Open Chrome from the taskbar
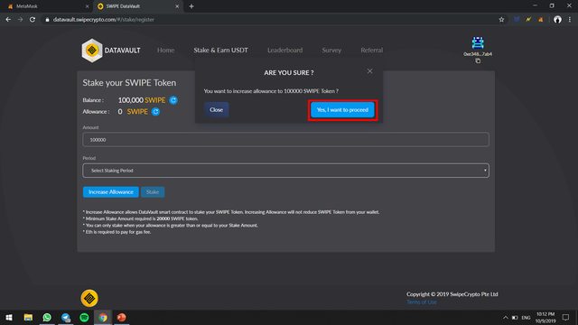 coord(103,317)
